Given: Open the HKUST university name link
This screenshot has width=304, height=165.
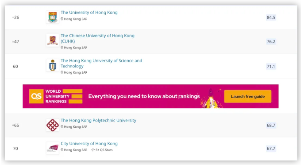Looking at the screenshot, I should (x=101, y=63).
